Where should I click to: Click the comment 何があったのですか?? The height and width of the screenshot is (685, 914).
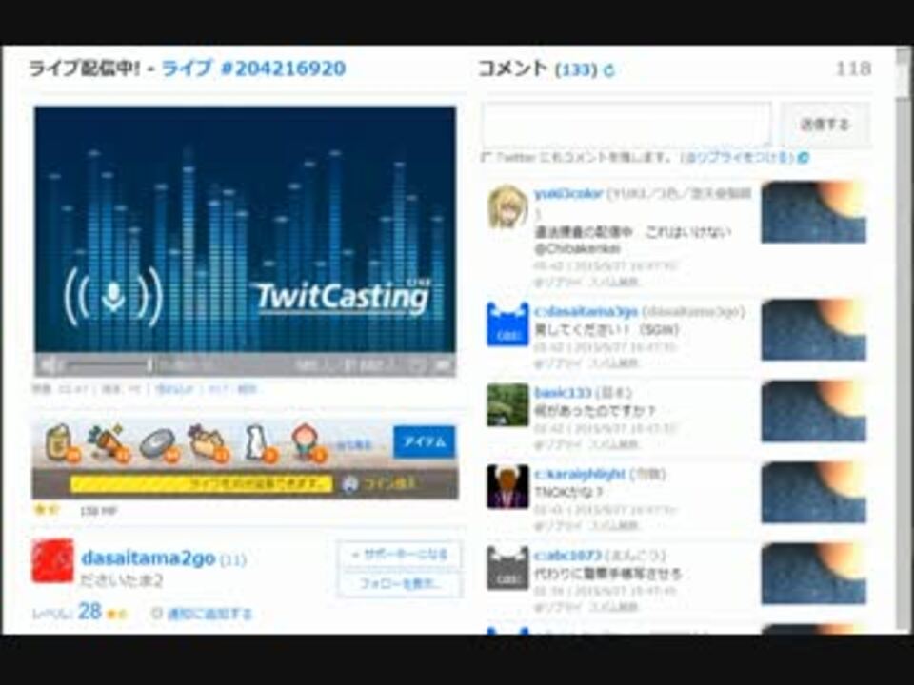click(x=594, y=411)
